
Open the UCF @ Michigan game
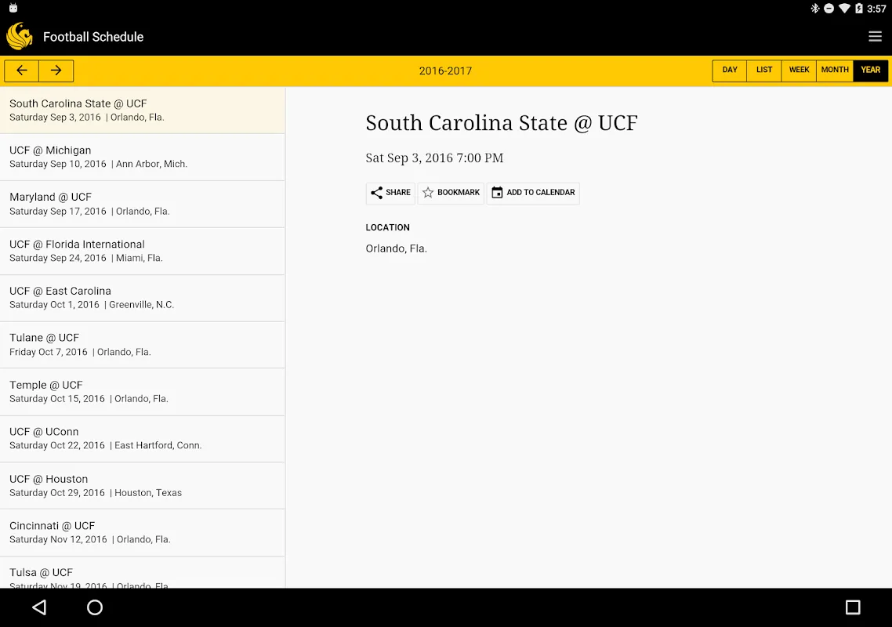point(142,157)
